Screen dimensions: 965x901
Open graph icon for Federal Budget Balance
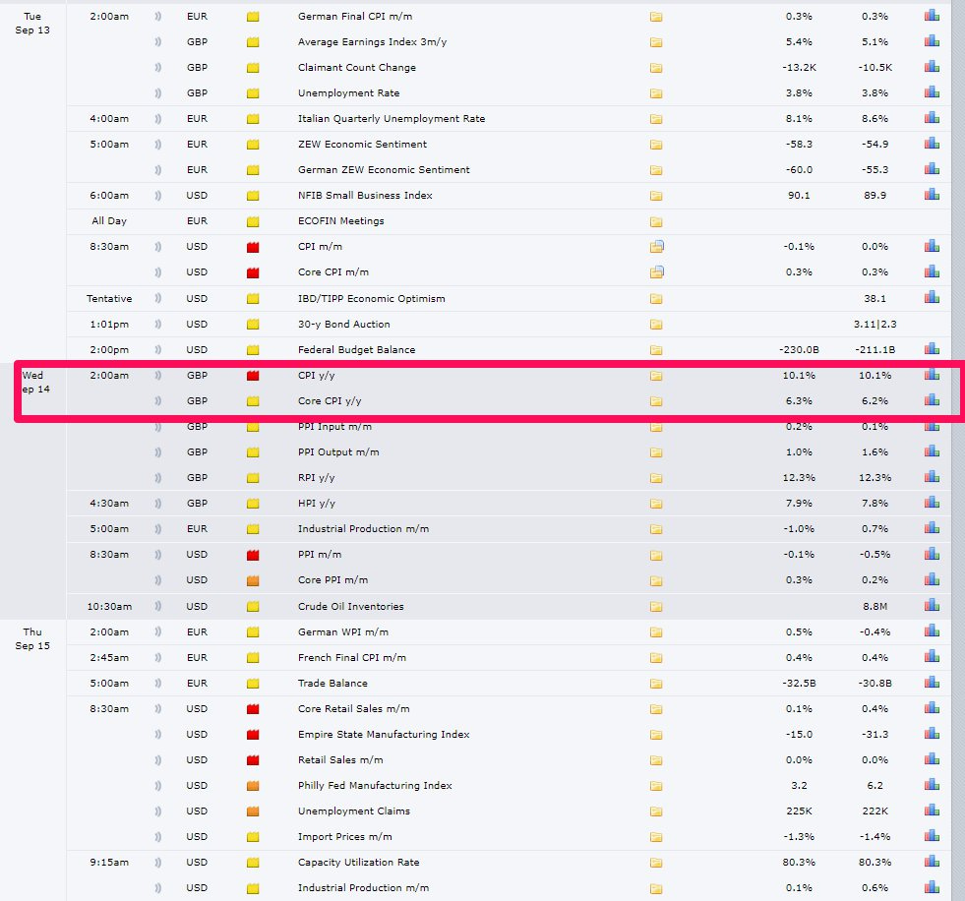tap(932, 349)
